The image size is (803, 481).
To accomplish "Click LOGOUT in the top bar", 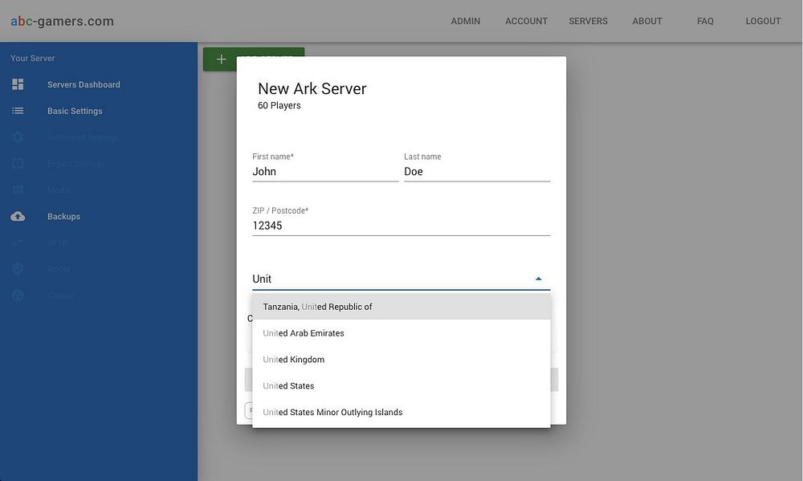I will 763,21.
